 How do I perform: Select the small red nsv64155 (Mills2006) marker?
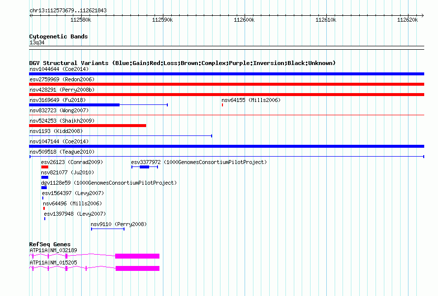[x=222, y=105]
